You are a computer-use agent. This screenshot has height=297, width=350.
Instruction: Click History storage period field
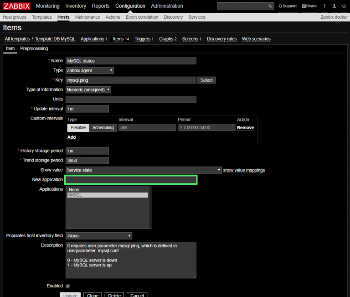tap(87, 151)
